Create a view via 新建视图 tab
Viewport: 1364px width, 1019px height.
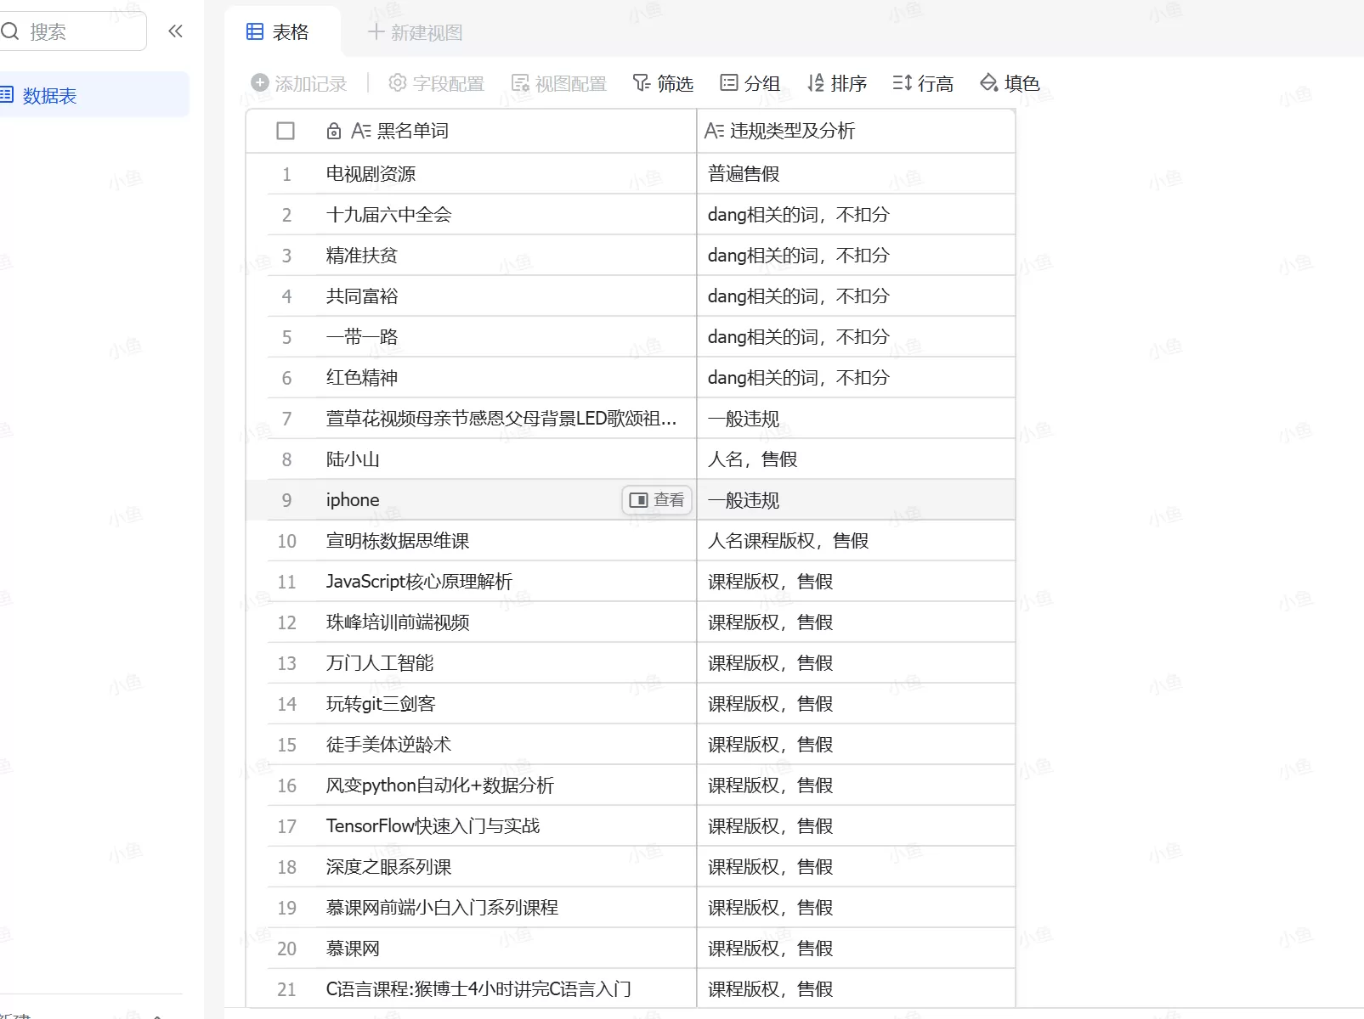414,32
